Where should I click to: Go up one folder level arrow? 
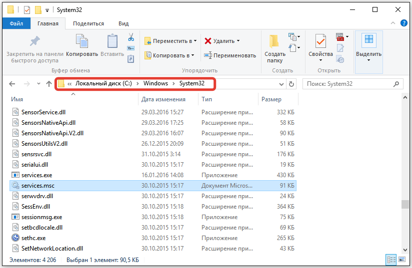point(49,84)
